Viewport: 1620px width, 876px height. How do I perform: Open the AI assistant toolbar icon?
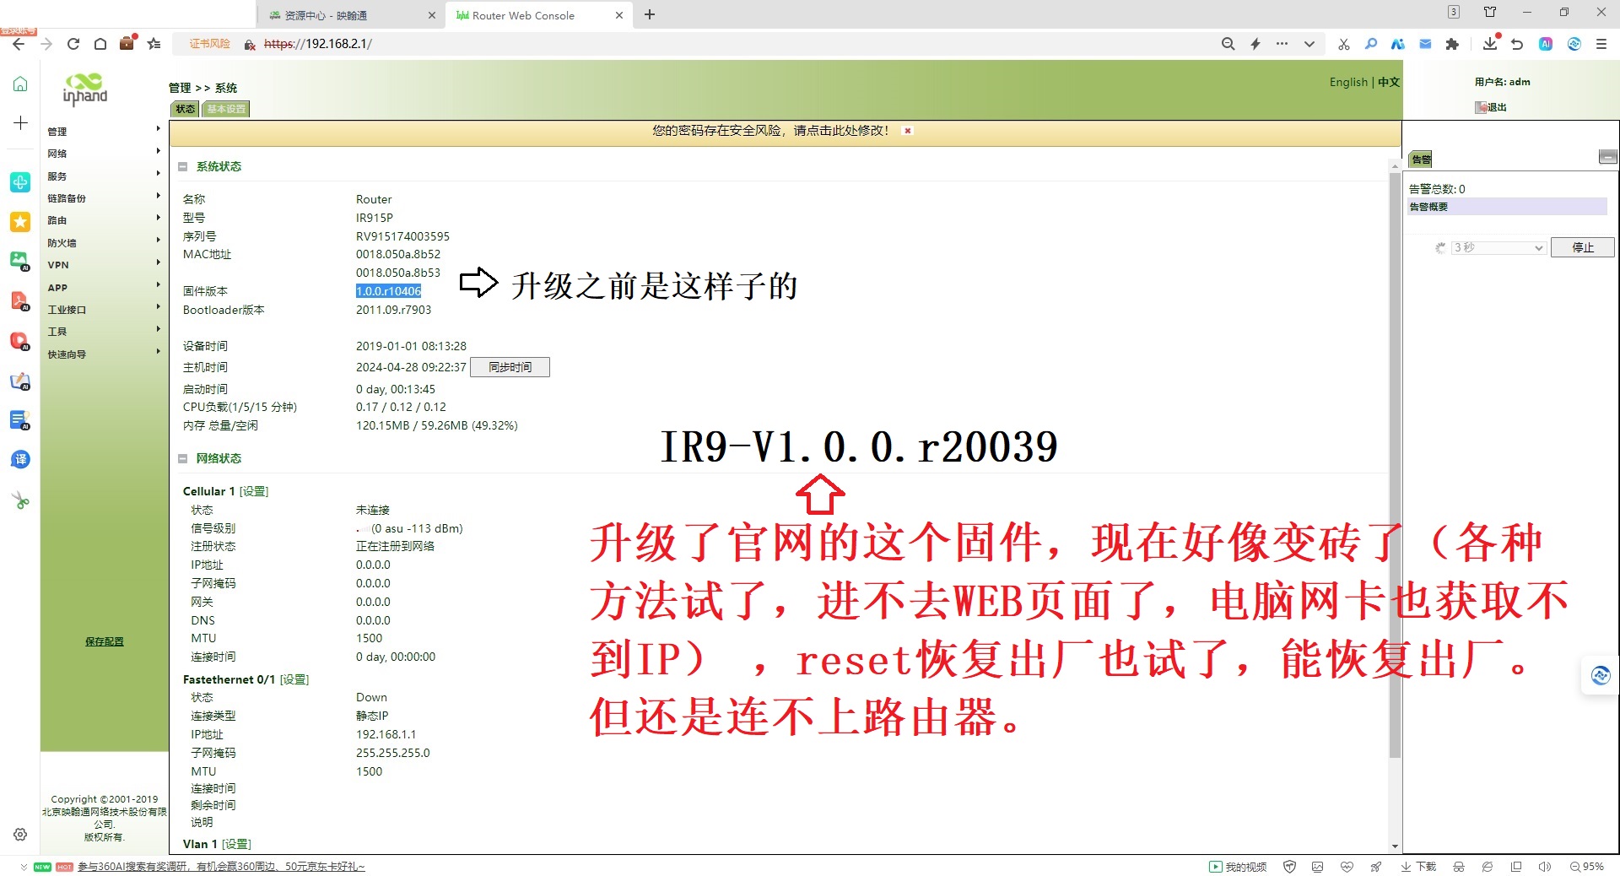(1546, 44)
